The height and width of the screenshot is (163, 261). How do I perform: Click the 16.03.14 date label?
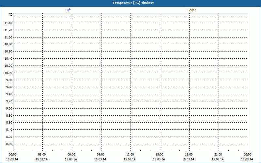click(247, 159)
